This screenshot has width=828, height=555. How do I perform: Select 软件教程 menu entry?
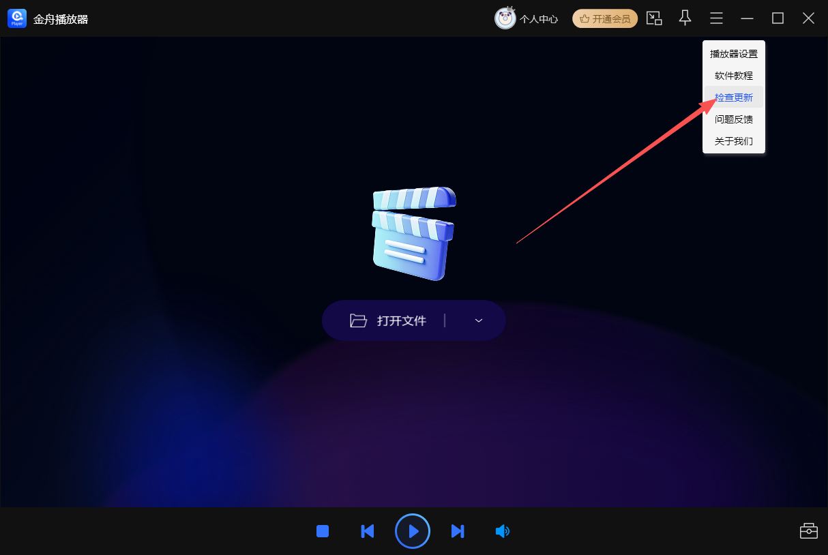[733, 76]
